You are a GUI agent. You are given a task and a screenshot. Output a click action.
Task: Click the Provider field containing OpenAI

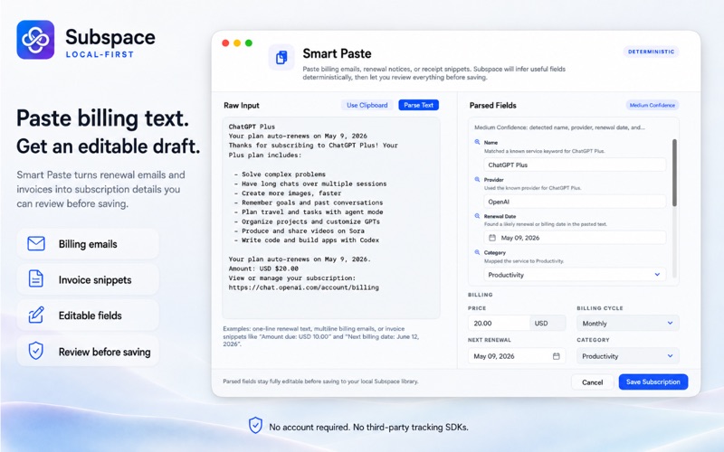[575, 202]
